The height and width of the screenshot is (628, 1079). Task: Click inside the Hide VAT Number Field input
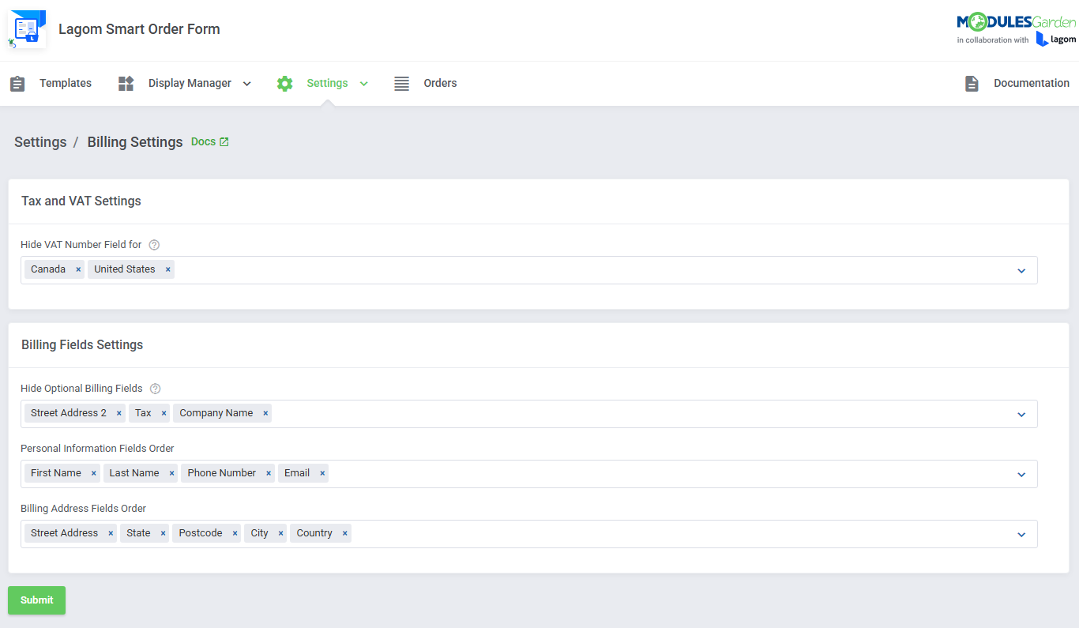(x=529, y=270)
